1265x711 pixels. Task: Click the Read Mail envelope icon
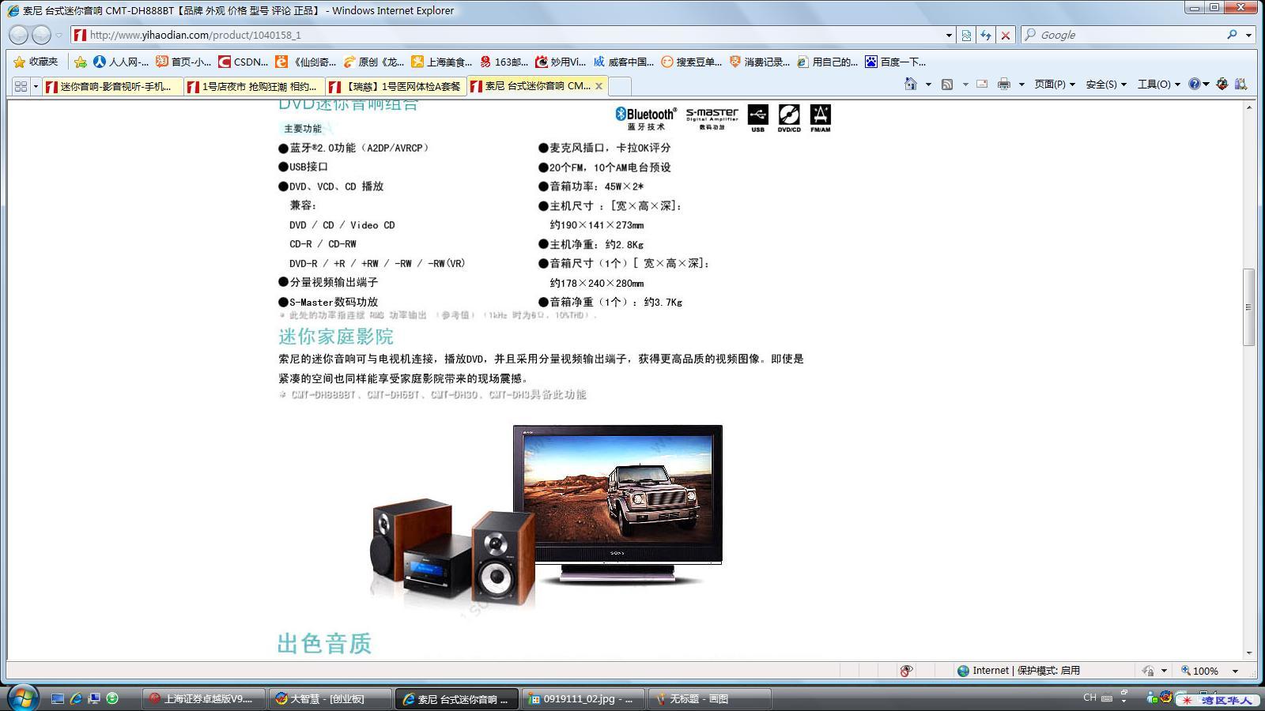[982, 84]
